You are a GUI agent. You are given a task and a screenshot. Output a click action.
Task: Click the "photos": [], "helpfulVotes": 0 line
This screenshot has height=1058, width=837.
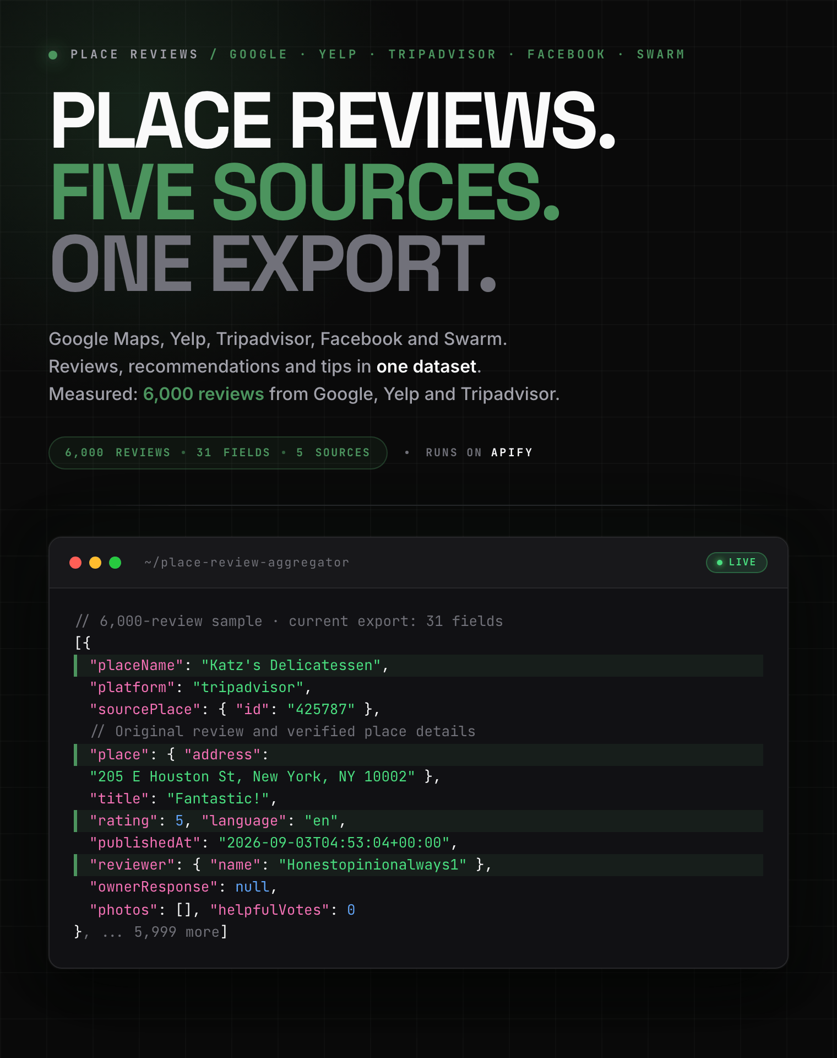(x=222, y=910)
